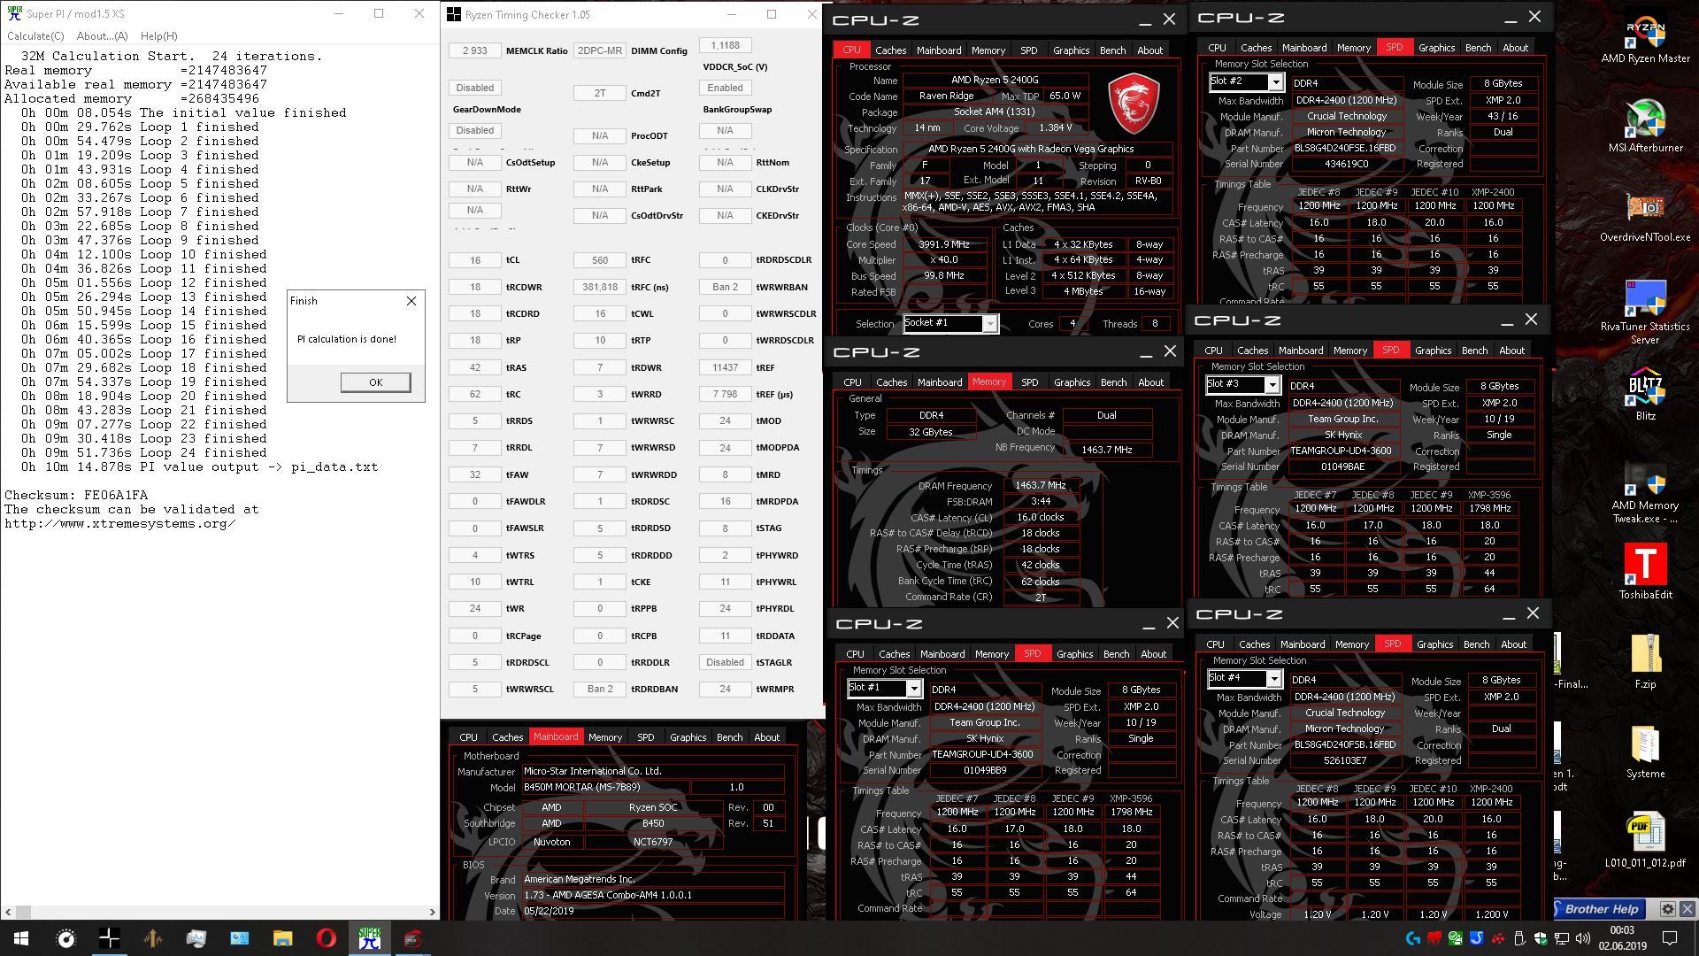Launch Blitz from desktop
This screenshot has height=956, width=1699.
1645,389
